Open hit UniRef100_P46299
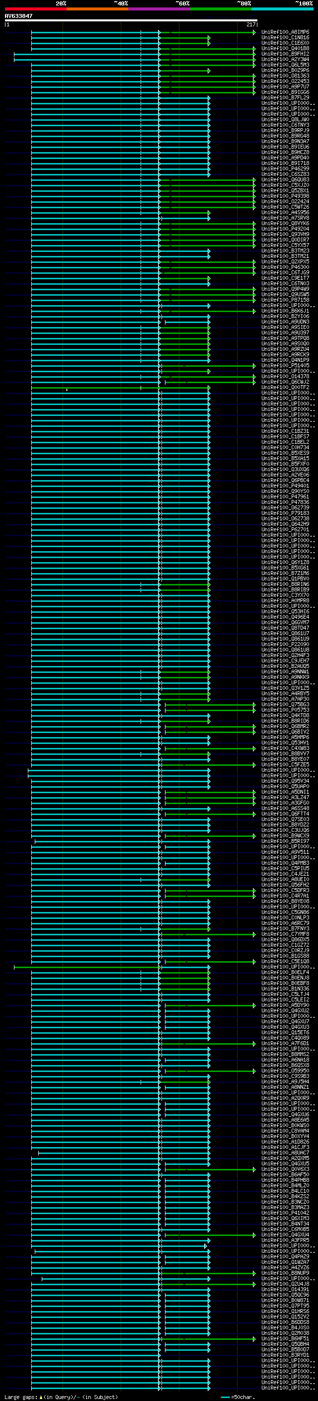 click(x=285, y=168)
